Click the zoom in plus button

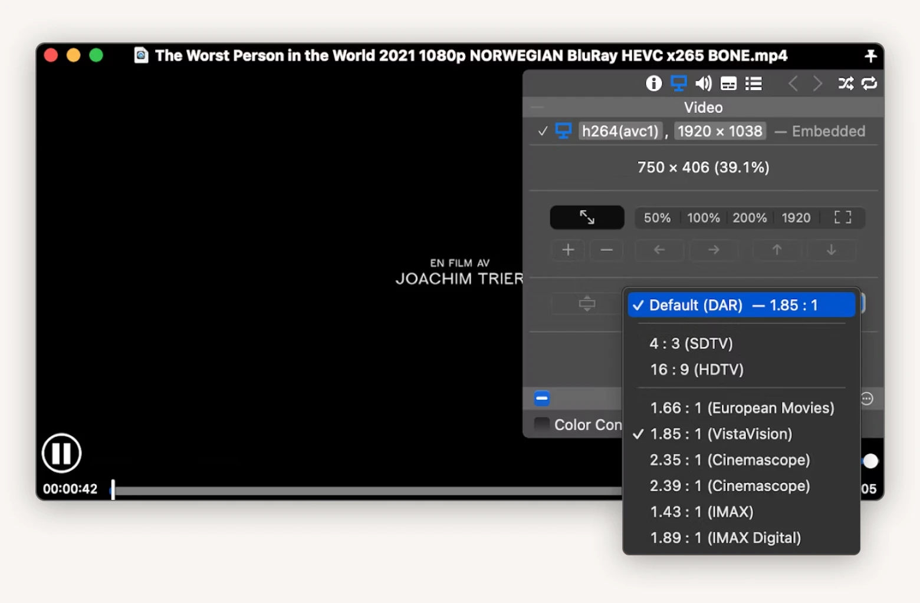[x=568, y=250]
